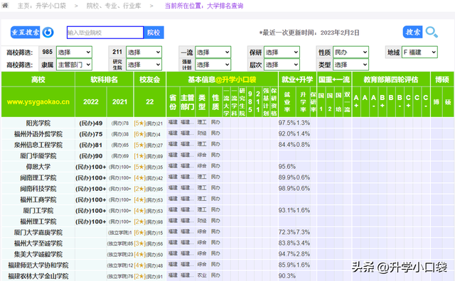Click the 高校 column header
Screen dimensions: 455x281
[x=38, y=79]
